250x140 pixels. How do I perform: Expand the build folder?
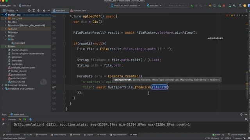(5, 29)
